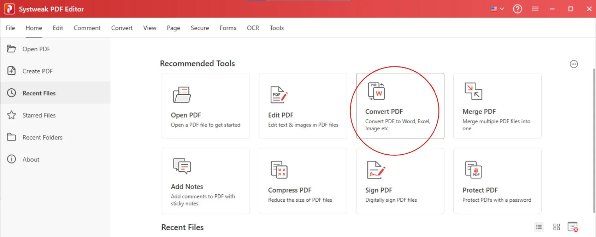This screenshot has width=596, height=237.
Task: Open more options for Recommended Tools
Action: [x=573, y=64]
